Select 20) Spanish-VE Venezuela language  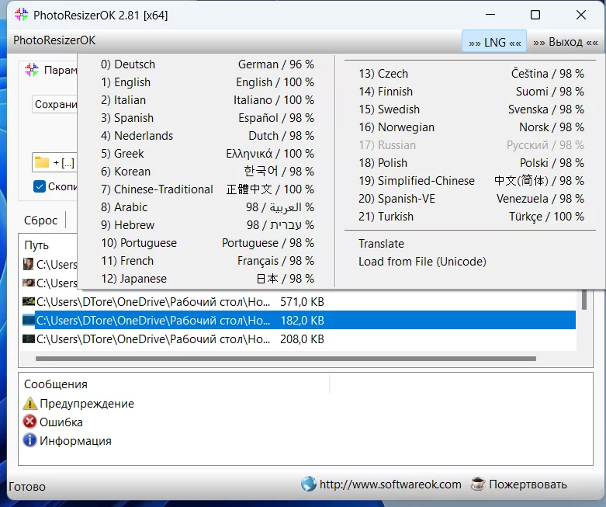pyautogui.click(x=471, y=199)
